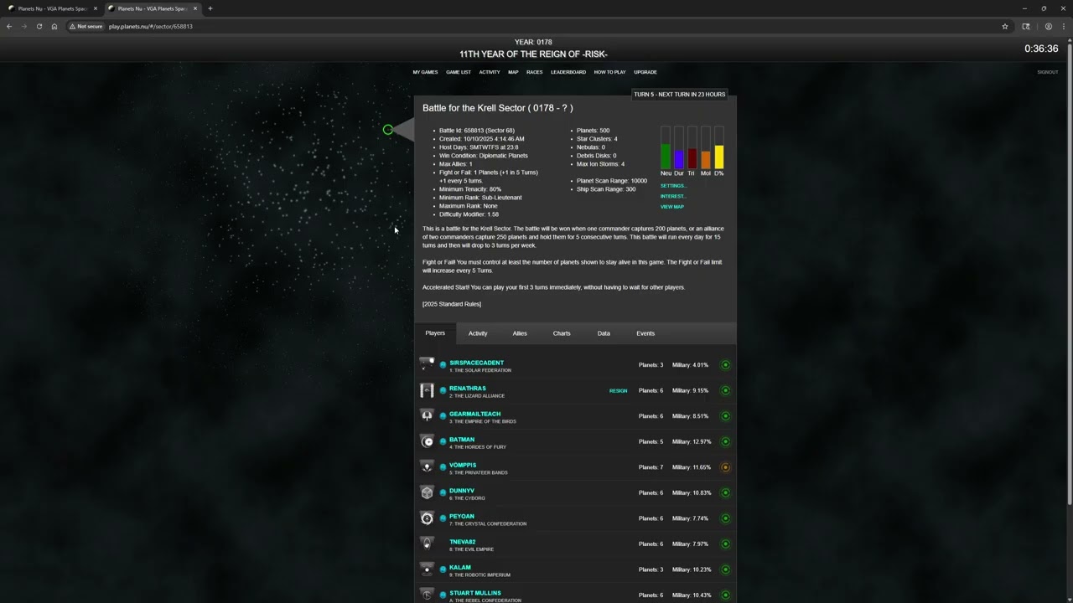Click Cyborg cube icon beside DUNNYV
Screen dimensions: 1073x603
coord(427,492)
